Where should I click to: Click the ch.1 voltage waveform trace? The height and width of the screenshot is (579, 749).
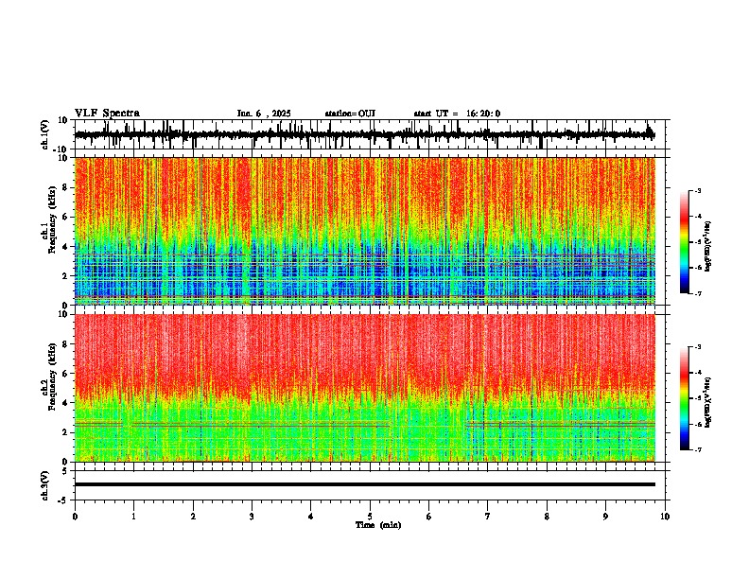pyautogui.click(x=364, y=134)
